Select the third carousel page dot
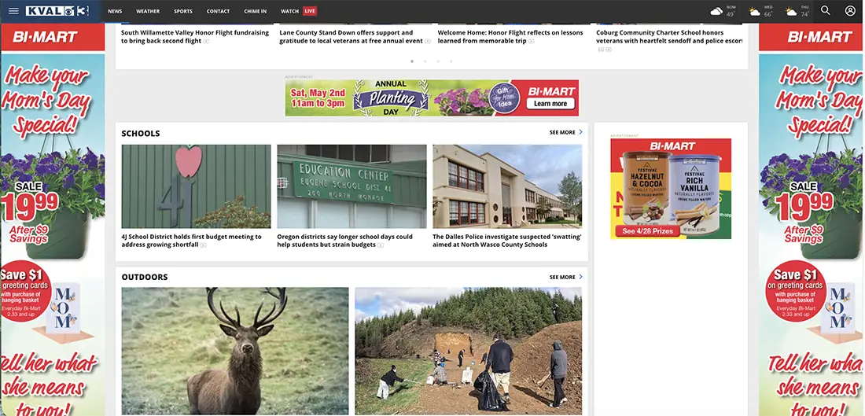This screenshot has width=865, height=416. 438,61
